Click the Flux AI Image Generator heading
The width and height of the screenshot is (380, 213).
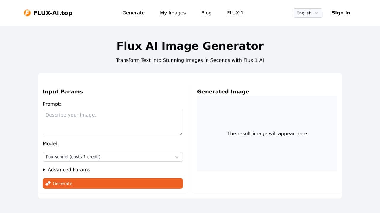[190, 46]
